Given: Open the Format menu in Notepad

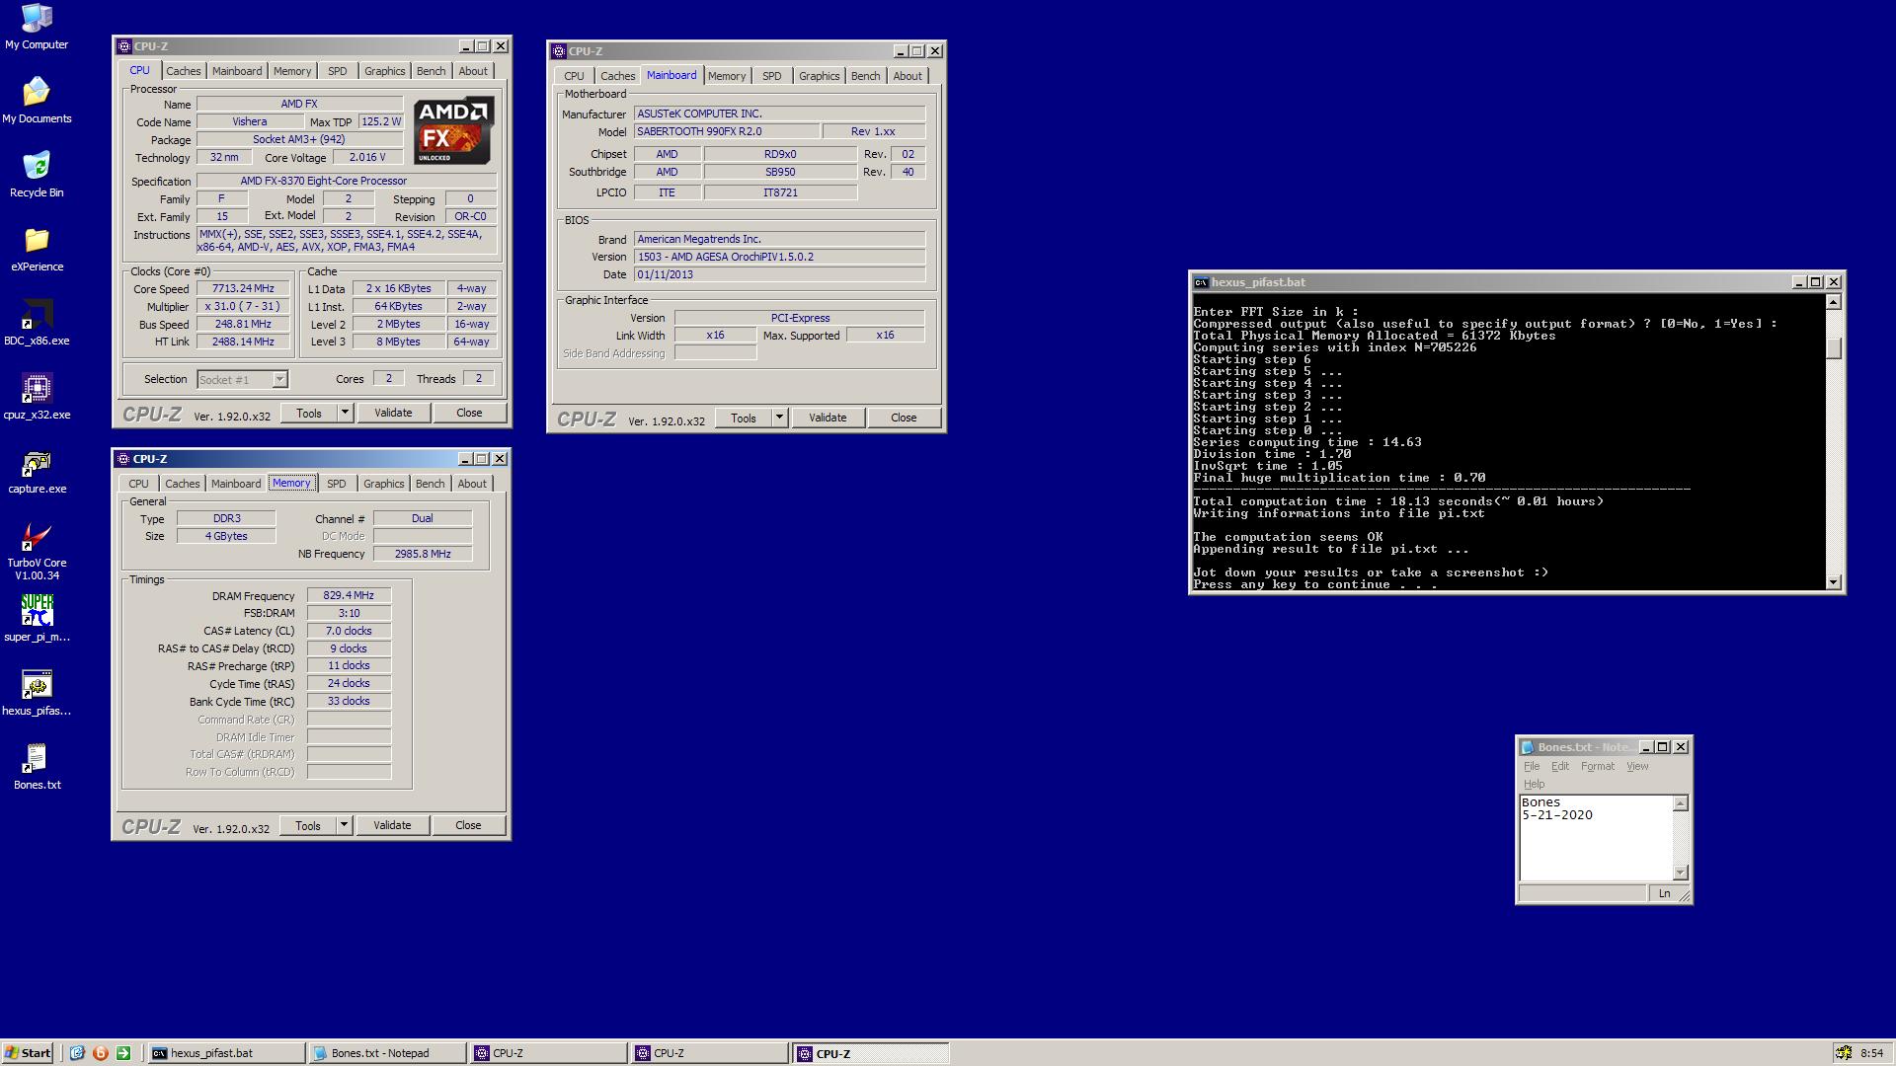Looking at the screenshot, I should coord(1597,767).
